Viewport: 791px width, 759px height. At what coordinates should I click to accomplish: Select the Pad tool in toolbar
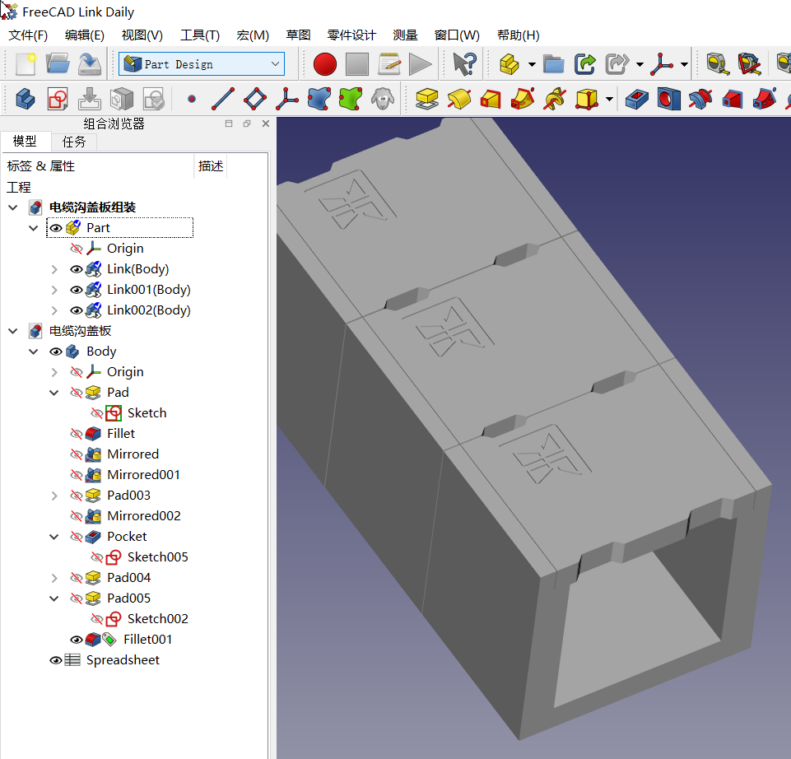pos(426,100)
